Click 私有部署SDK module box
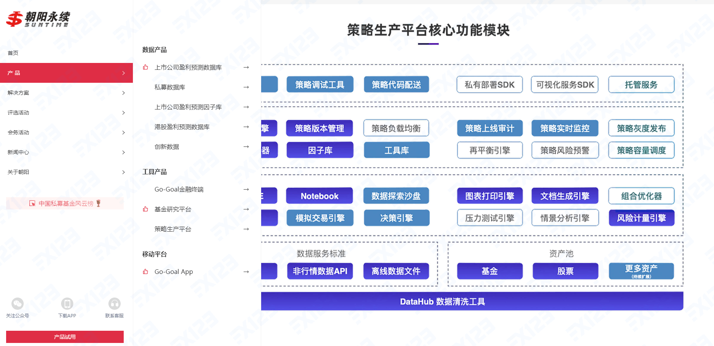Viewport: 714px width, 346px height. [x=489, y=84]
